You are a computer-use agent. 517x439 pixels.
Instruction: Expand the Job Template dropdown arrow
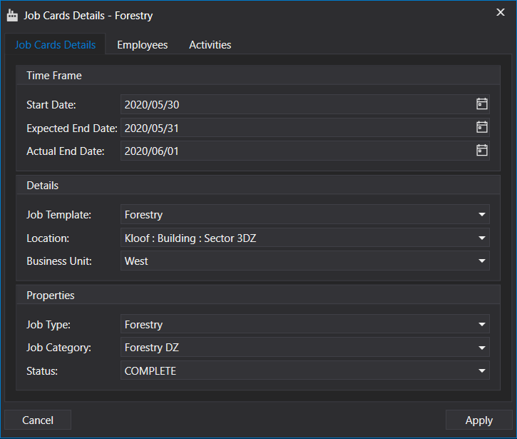(x=482, y=215)
